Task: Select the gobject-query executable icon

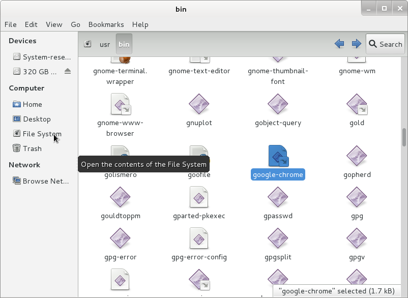Action: (x=278, y=104)
